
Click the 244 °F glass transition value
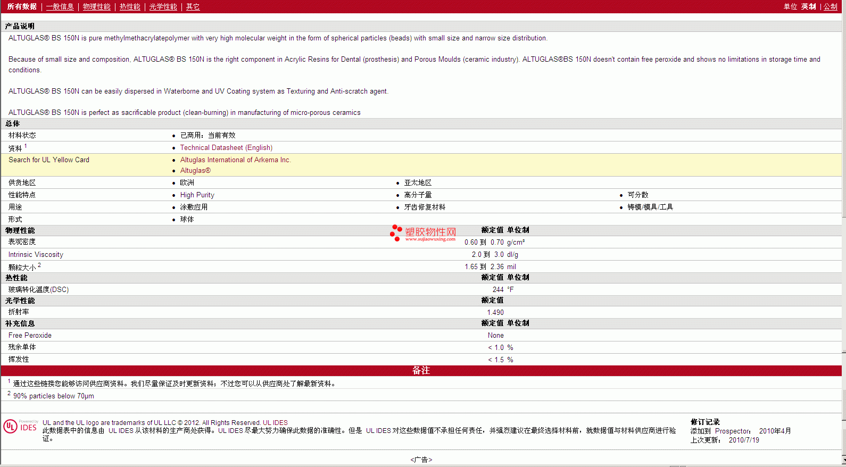point(503,289)
